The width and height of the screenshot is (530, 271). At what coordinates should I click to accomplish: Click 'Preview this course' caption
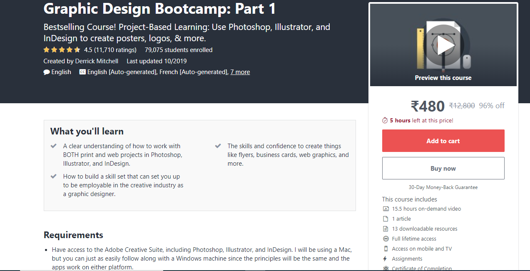(443, 78)
